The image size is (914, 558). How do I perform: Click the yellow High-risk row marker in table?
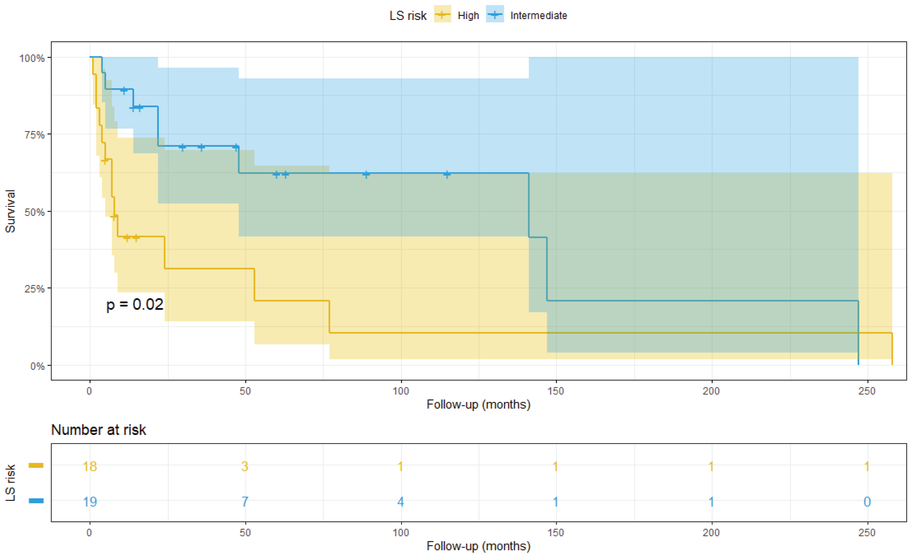36,465
